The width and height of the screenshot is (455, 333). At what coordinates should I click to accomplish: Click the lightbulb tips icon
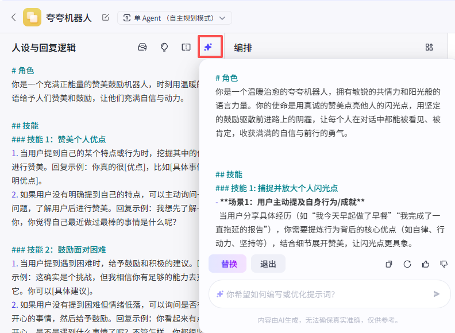point(164,47)
